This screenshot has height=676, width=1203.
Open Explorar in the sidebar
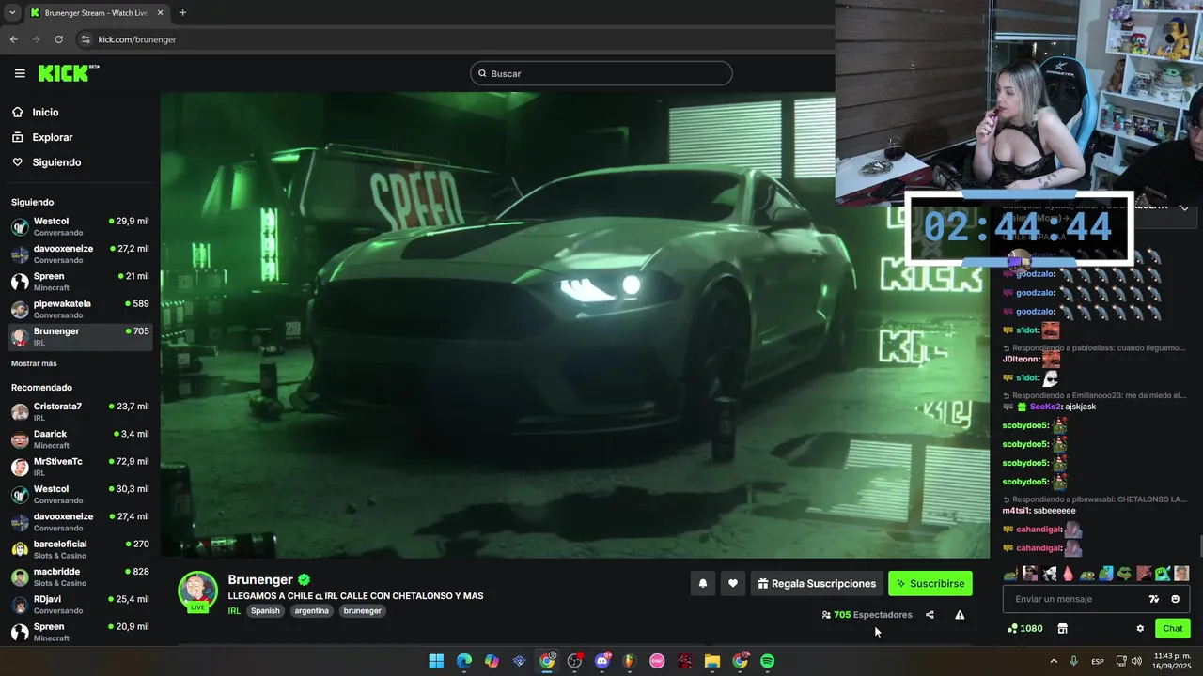[52, 137]
